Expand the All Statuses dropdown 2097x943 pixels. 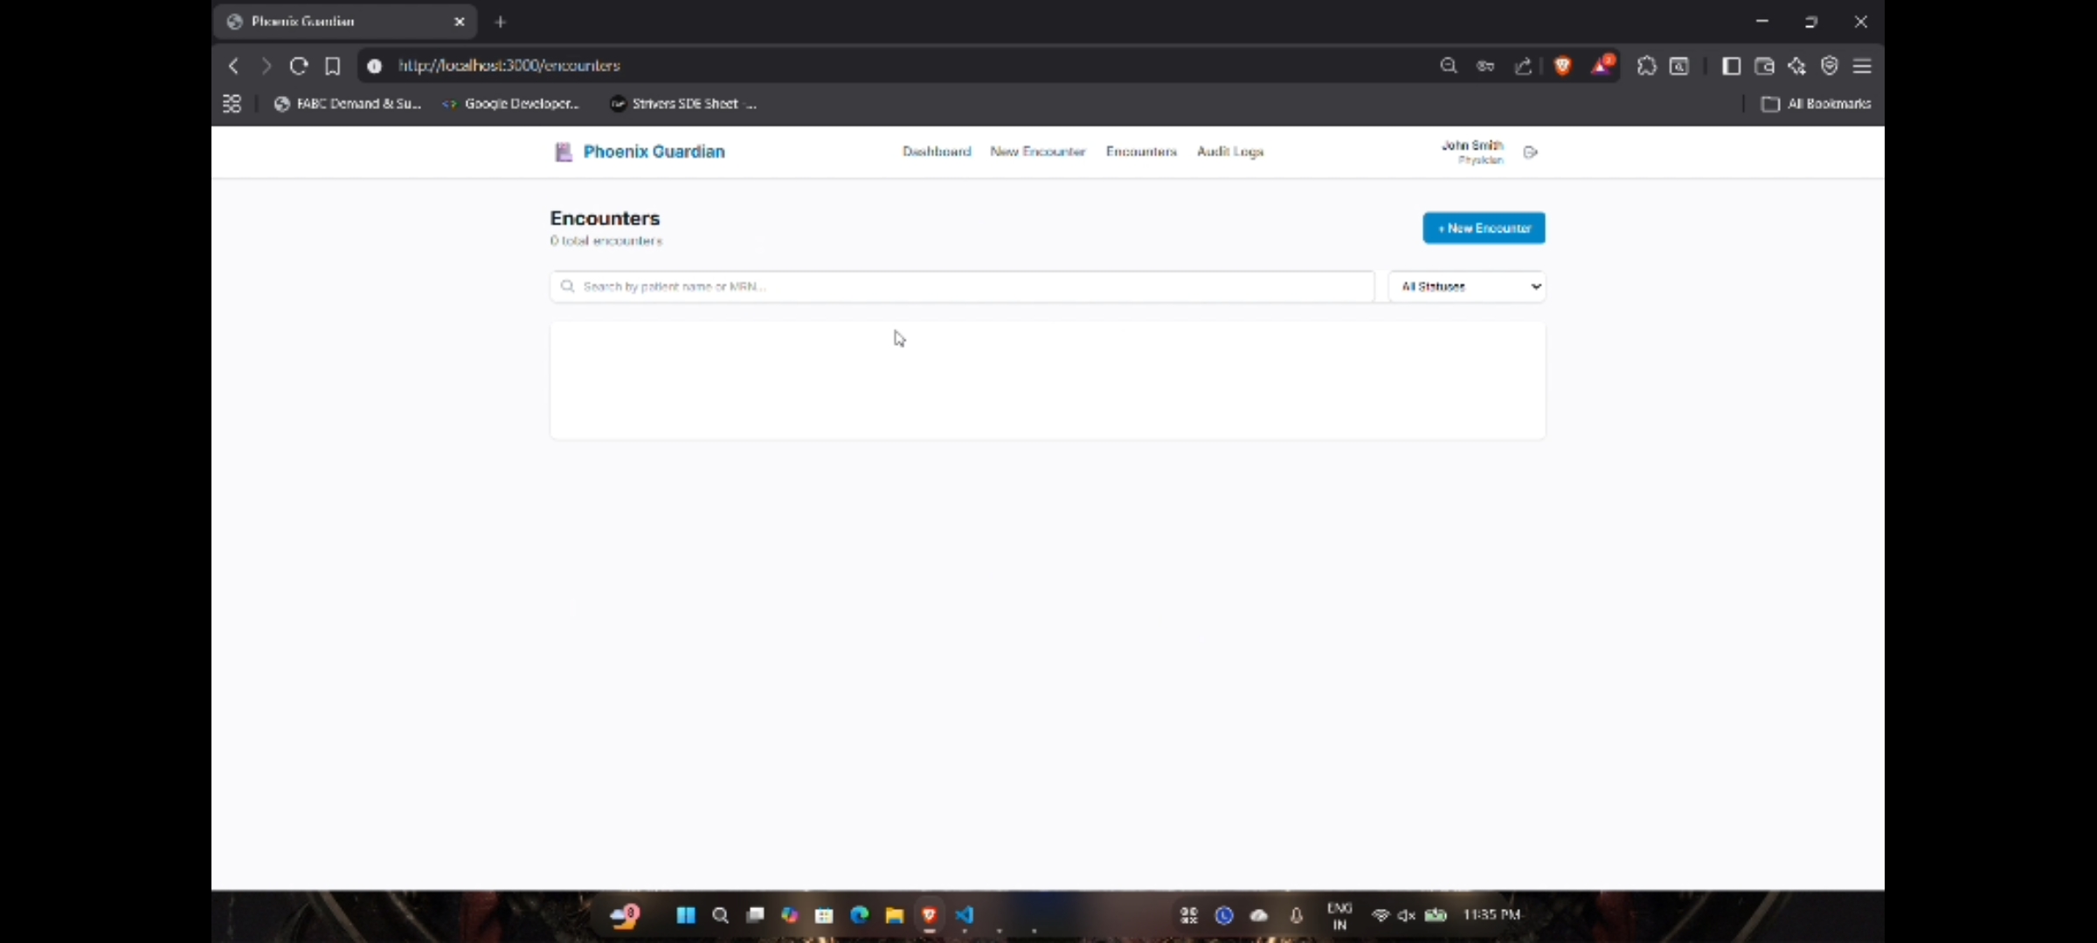1467,286
